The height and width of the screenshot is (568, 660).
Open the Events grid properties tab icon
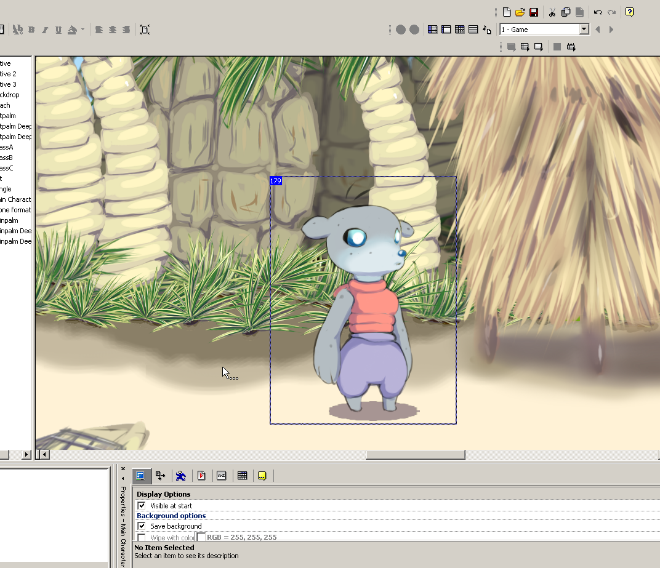coord(243,476)
